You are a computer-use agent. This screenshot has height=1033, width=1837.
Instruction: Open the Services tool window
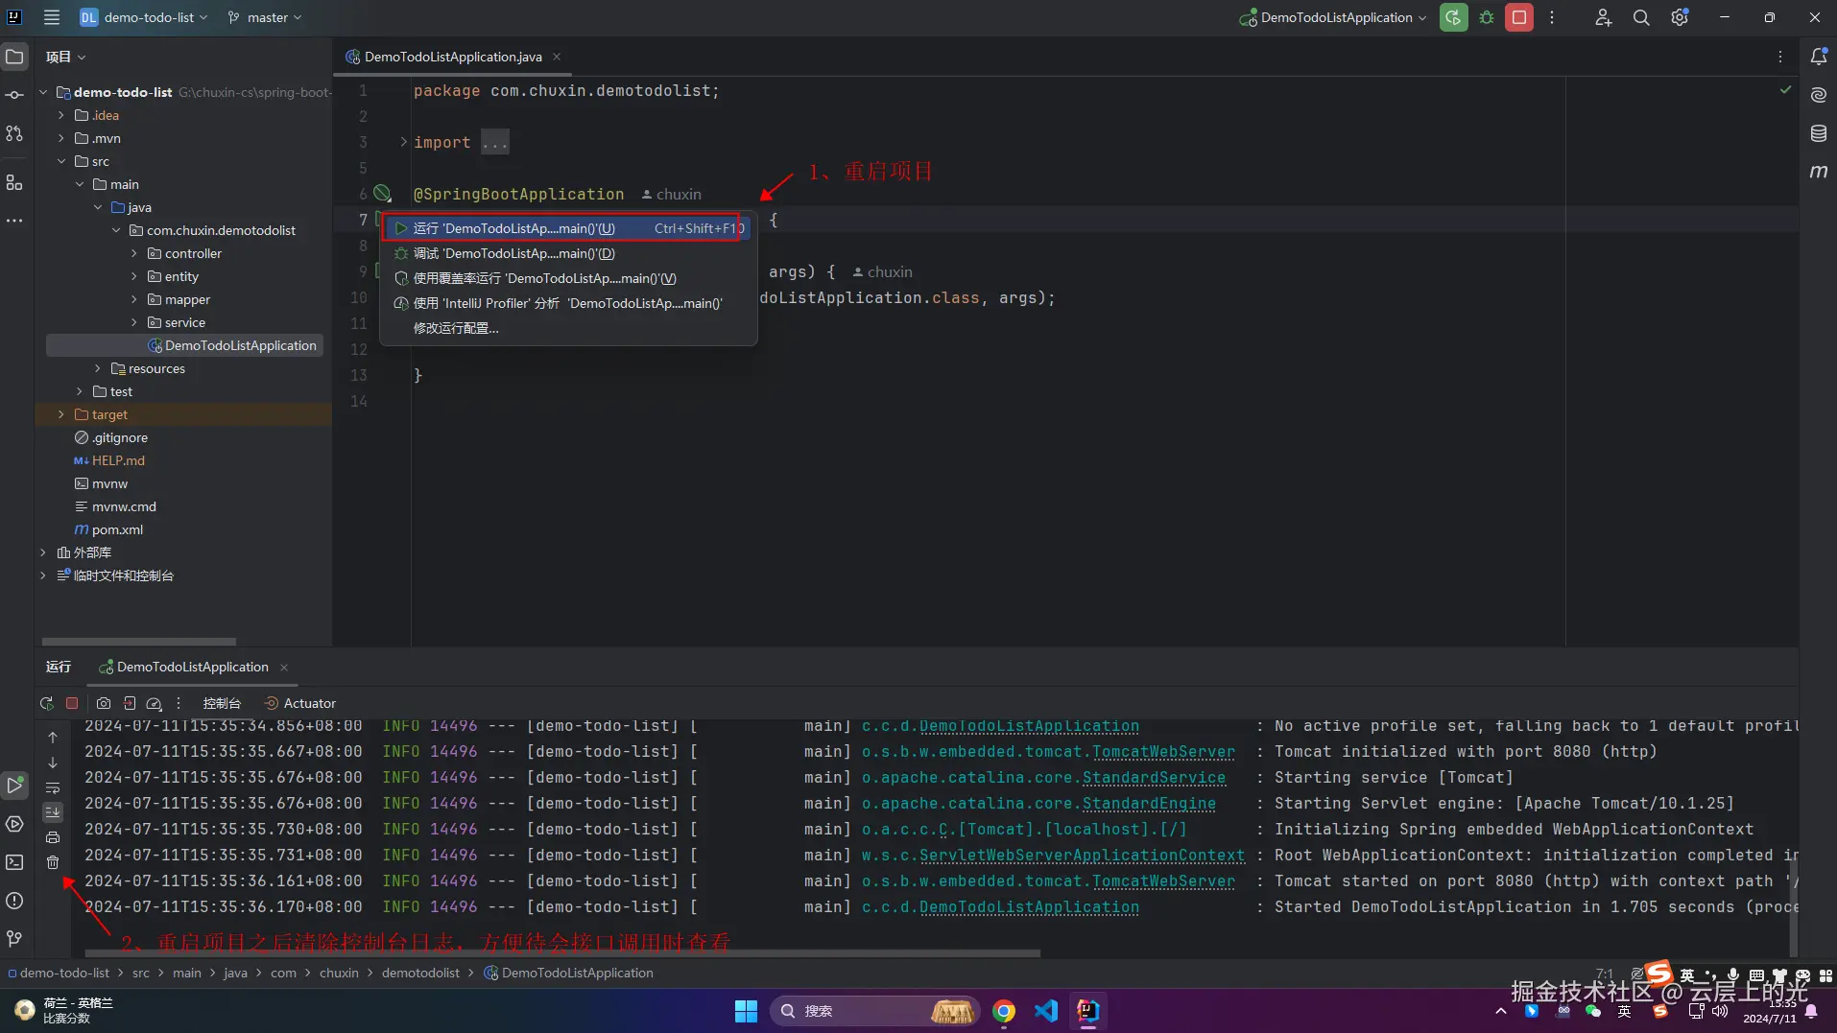pyautogui.click(x=14, y=824)
